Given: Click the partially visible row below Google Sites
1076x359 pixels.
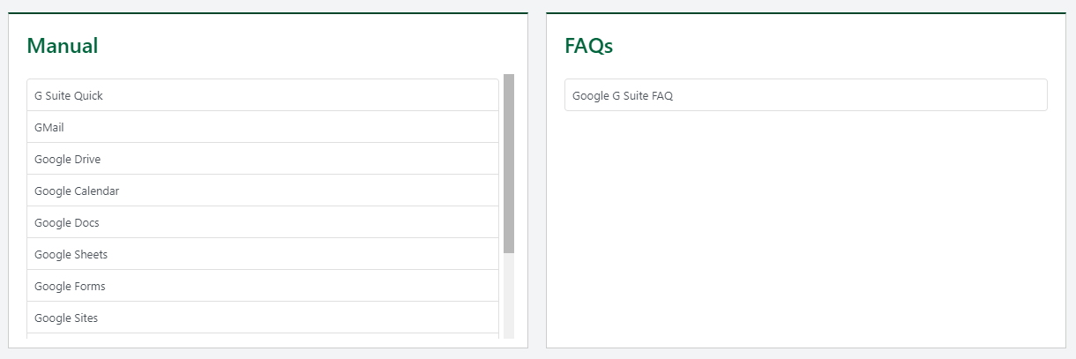Looking at the screenshot, I should pyautogui.click(x=263, y=336).
